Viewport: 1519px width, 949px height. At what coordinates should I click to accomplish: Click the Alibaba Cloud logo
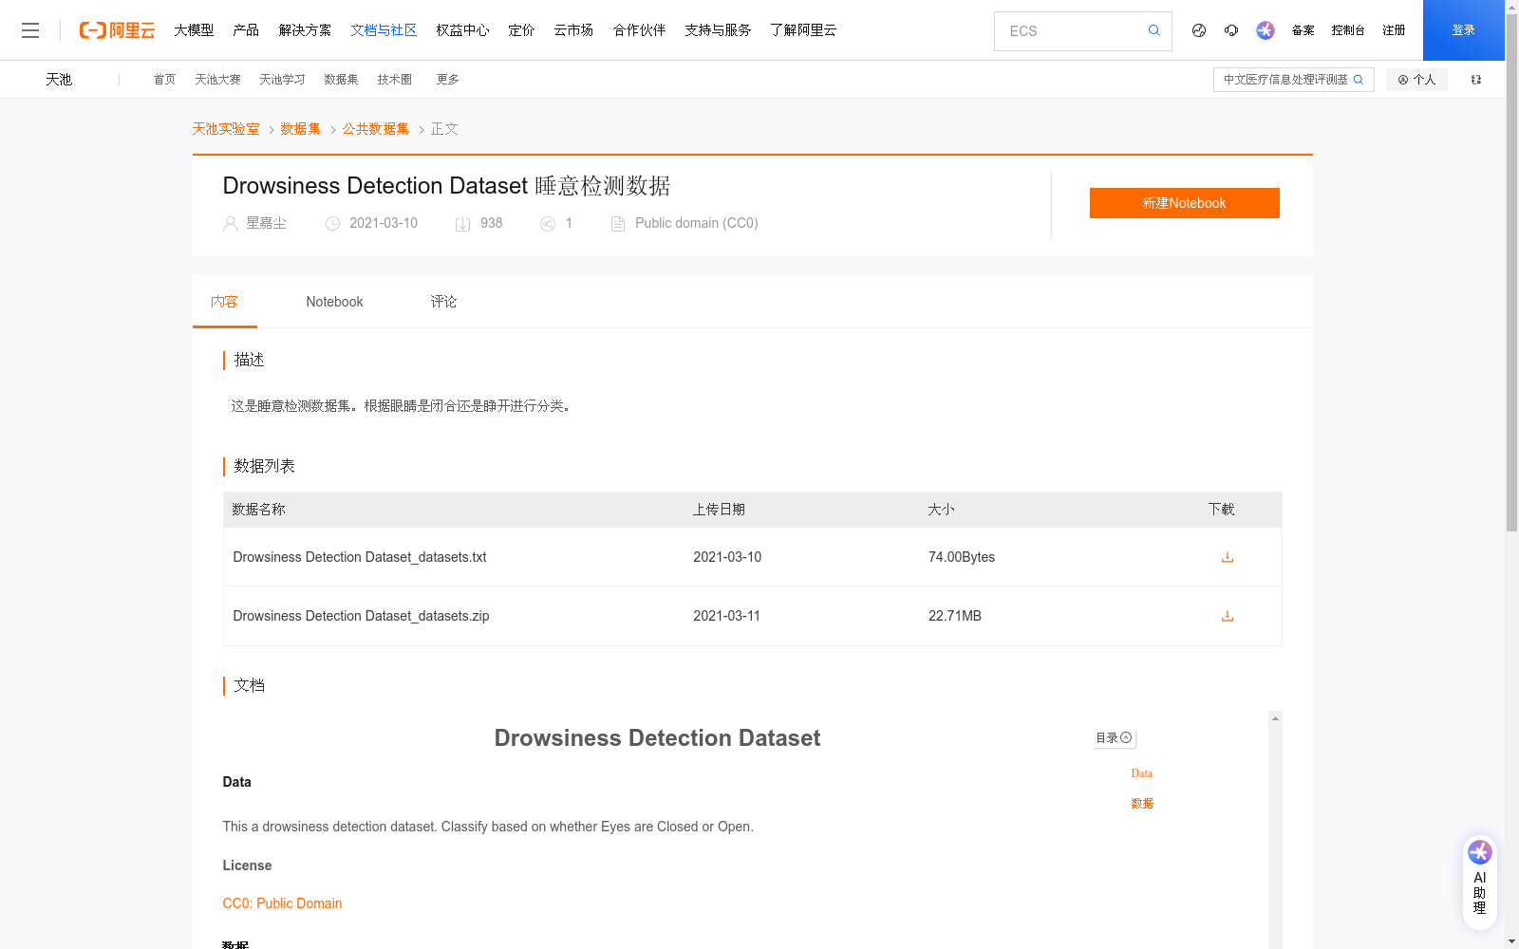(x=117, y=30)
